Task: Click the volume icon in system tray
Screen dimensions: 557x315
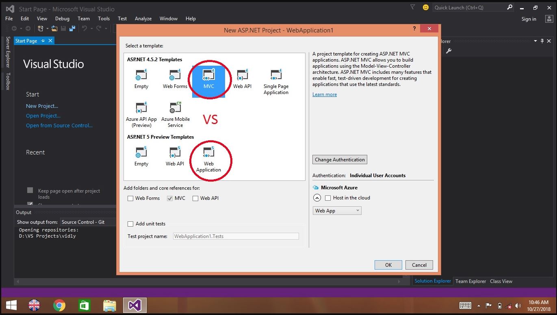Action: coord(518,306)
